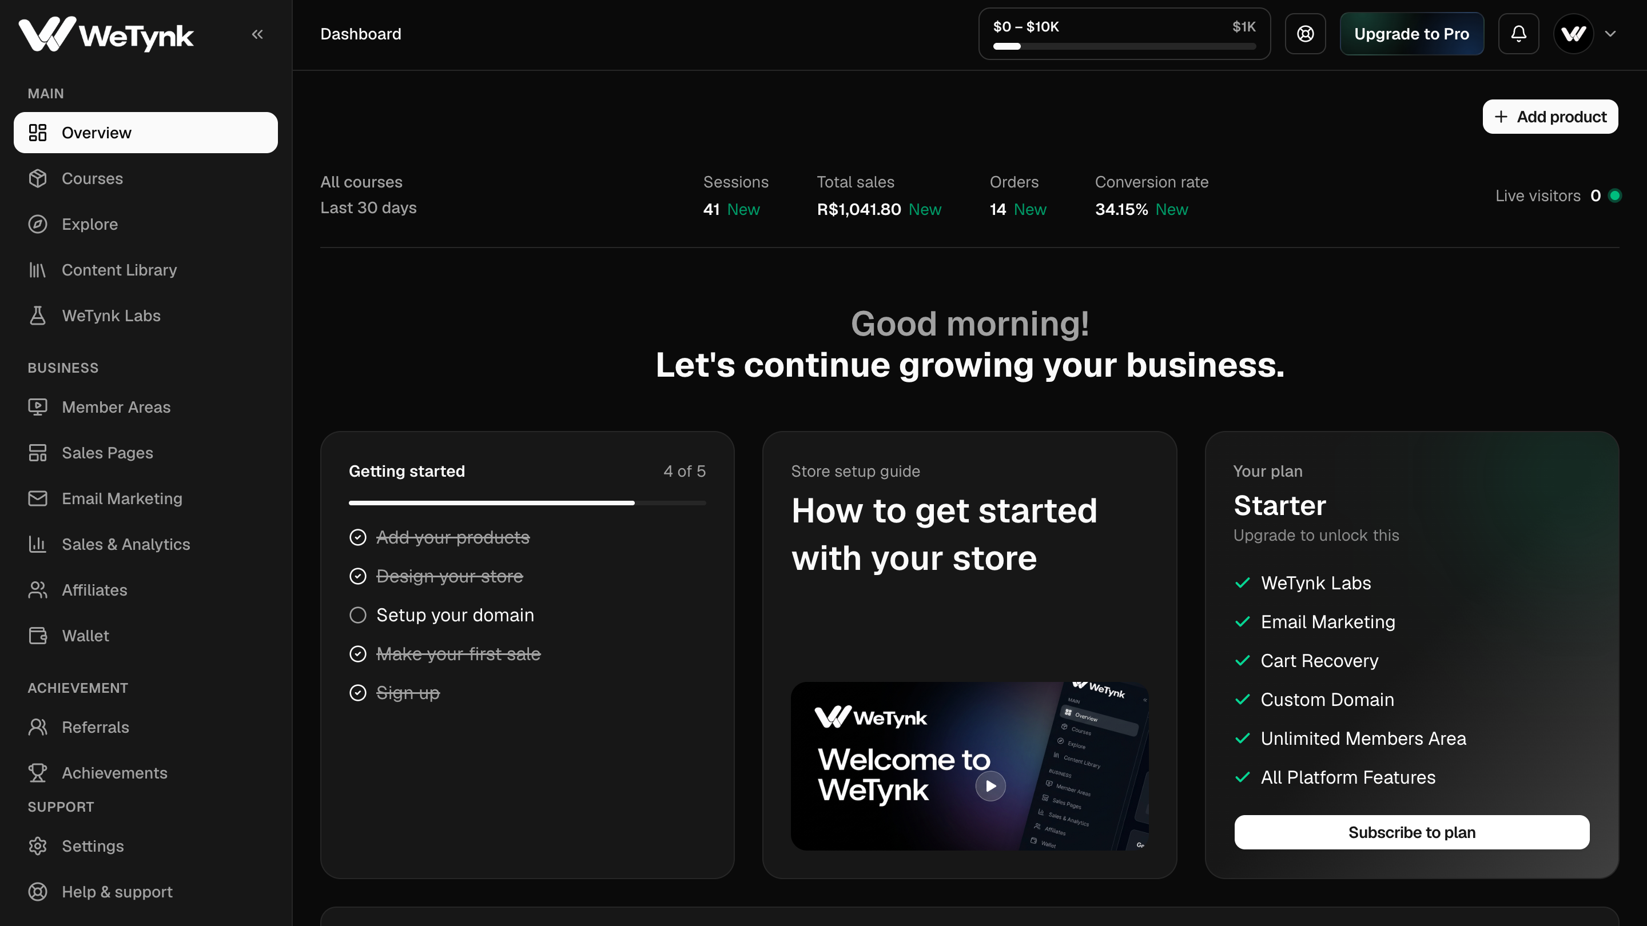Open the support lifebuoy icon in header
1647x926 pixels.
click(1305, 34)
